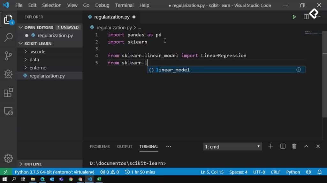Open notifications via the bell icon

click(x=319, y=172)
